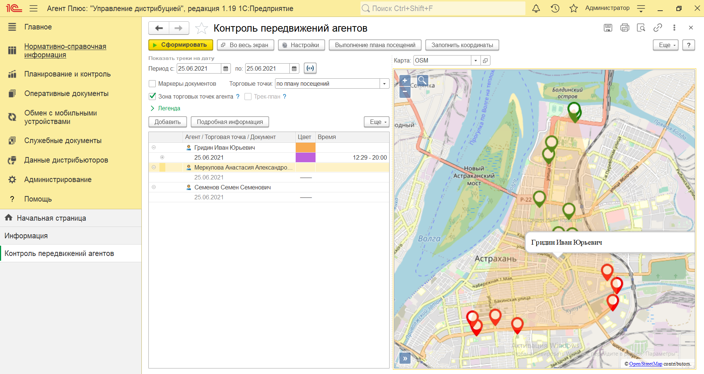Open the history clock icon
The width and height of the screenshot is (704, 374).
coord(555,8)
